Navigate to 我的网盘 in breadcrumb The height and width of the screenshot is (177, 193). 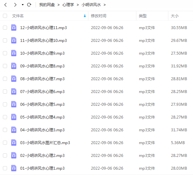(x=47, y=5)
